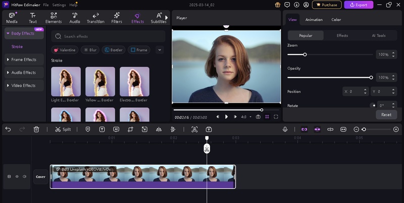The image size is (404, 203).
Task: Open the 4:3 aspect ratio dropdown
Action: click(x=245, y=117)
